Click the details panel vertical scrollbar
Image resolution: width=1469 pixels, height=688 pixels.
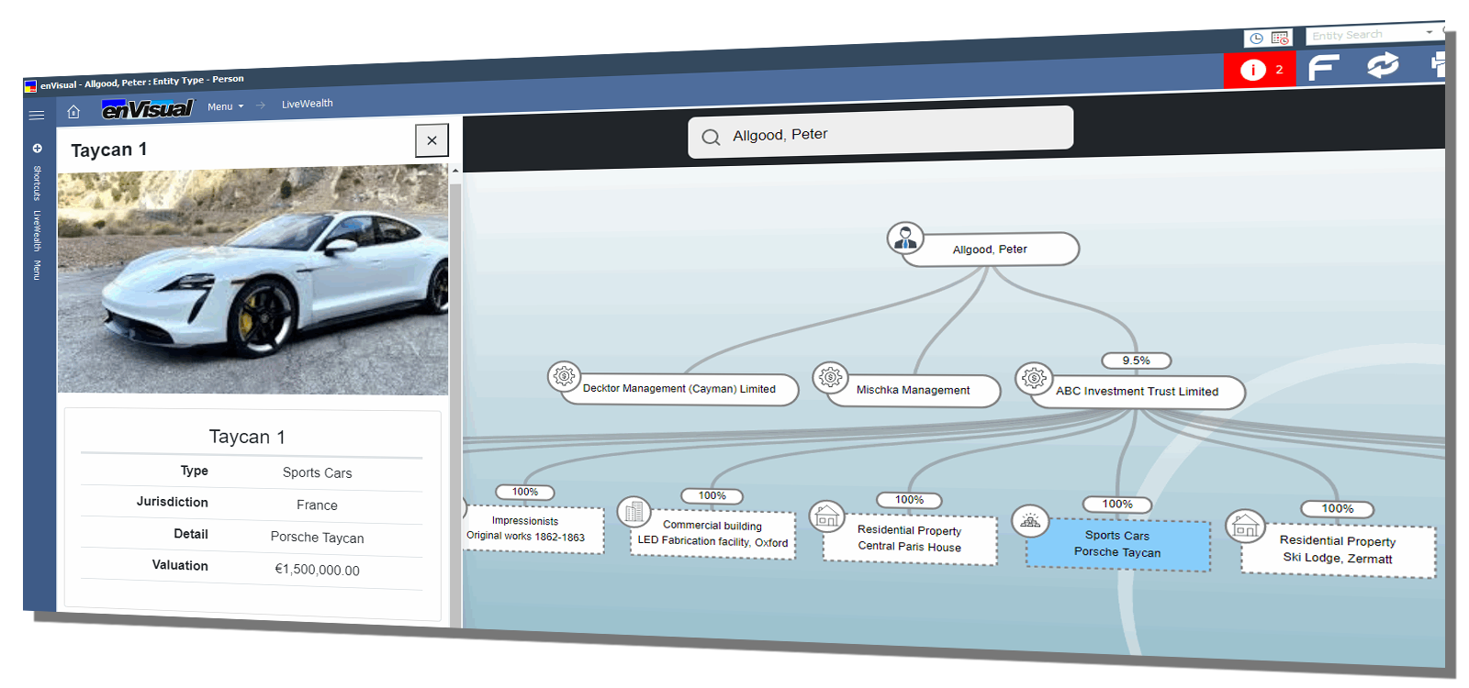tap(455, 404)
